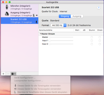Click the small speaker output indicator on Ausgang row

pyautogui.click(x=37, y=15)
